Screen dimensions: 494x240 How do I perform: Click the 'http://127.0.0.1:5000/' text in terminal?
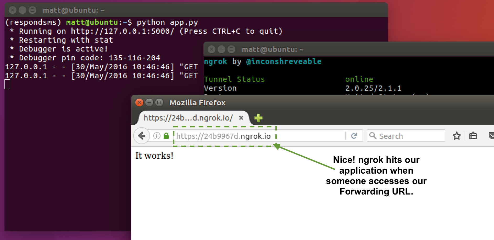coord(122,31)
